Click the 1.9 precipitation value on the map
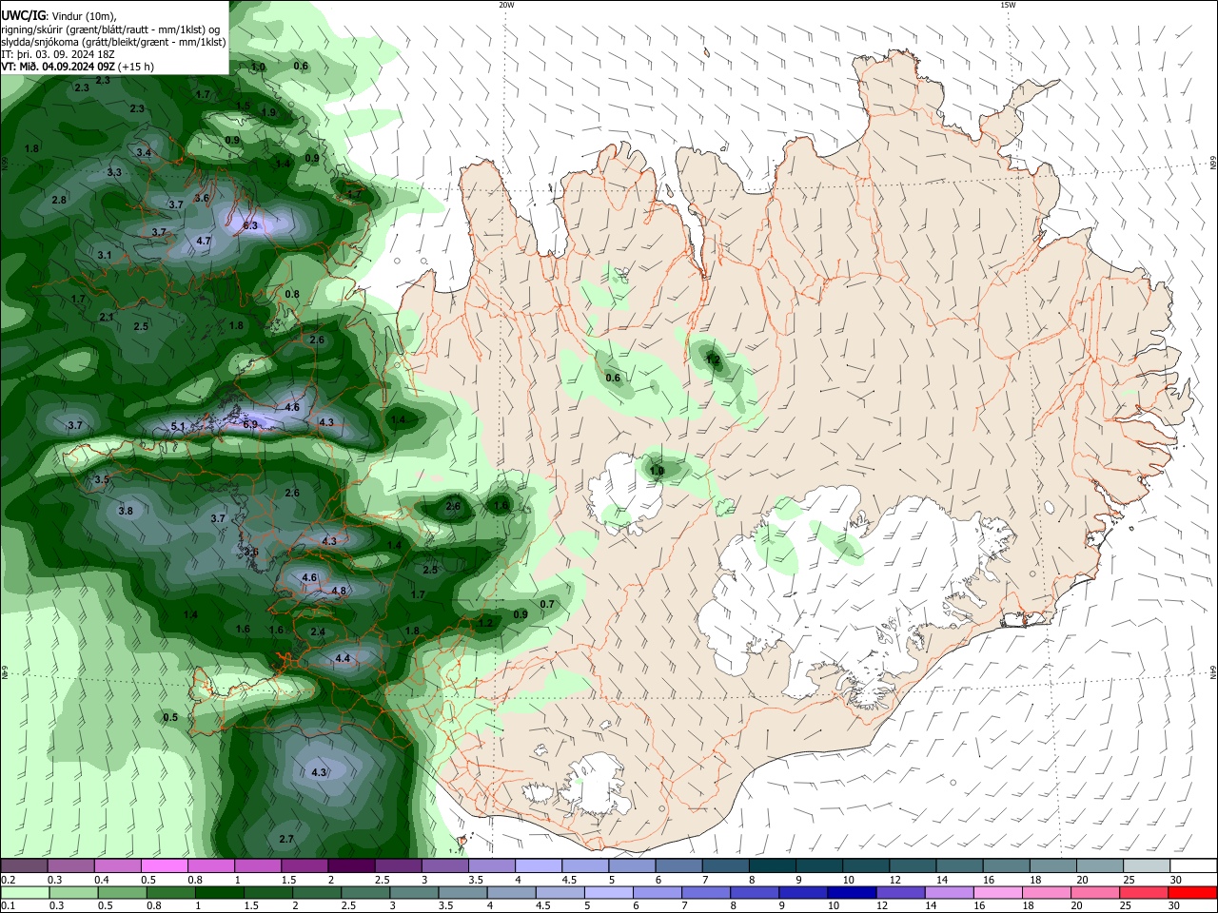Image resolution: width=1218 pixels, height=913 pixels. tap(268, 112)
